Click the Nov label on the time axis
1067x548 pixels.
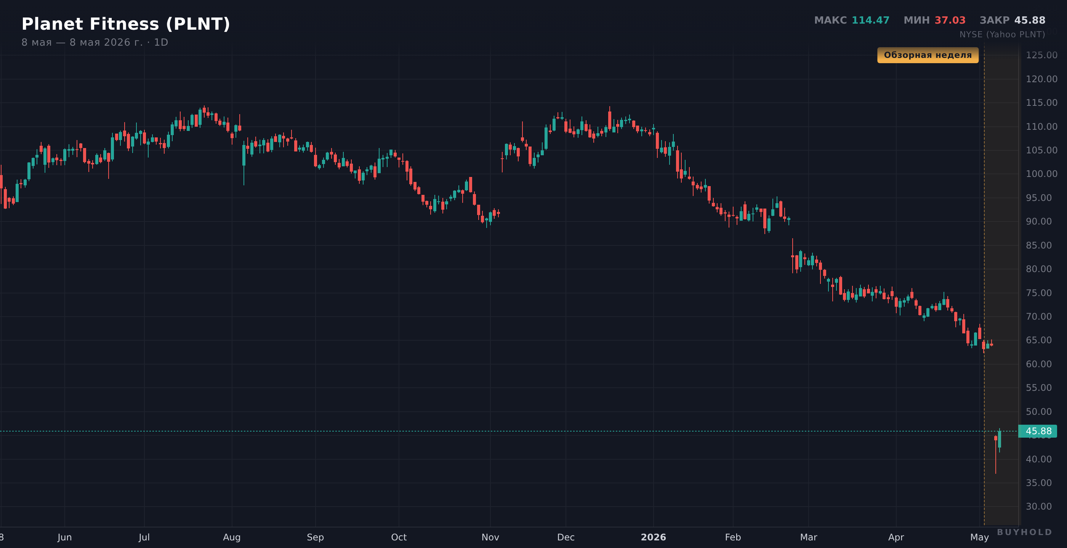click(490, 537)
